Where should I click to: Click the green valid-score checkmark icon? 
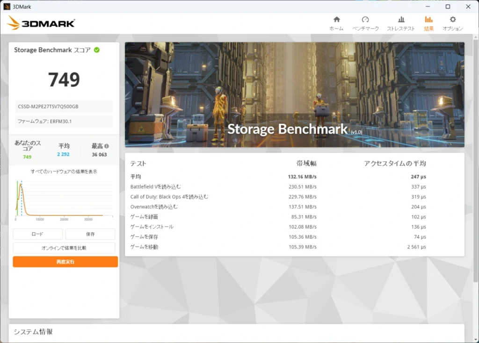coord(97,50)
